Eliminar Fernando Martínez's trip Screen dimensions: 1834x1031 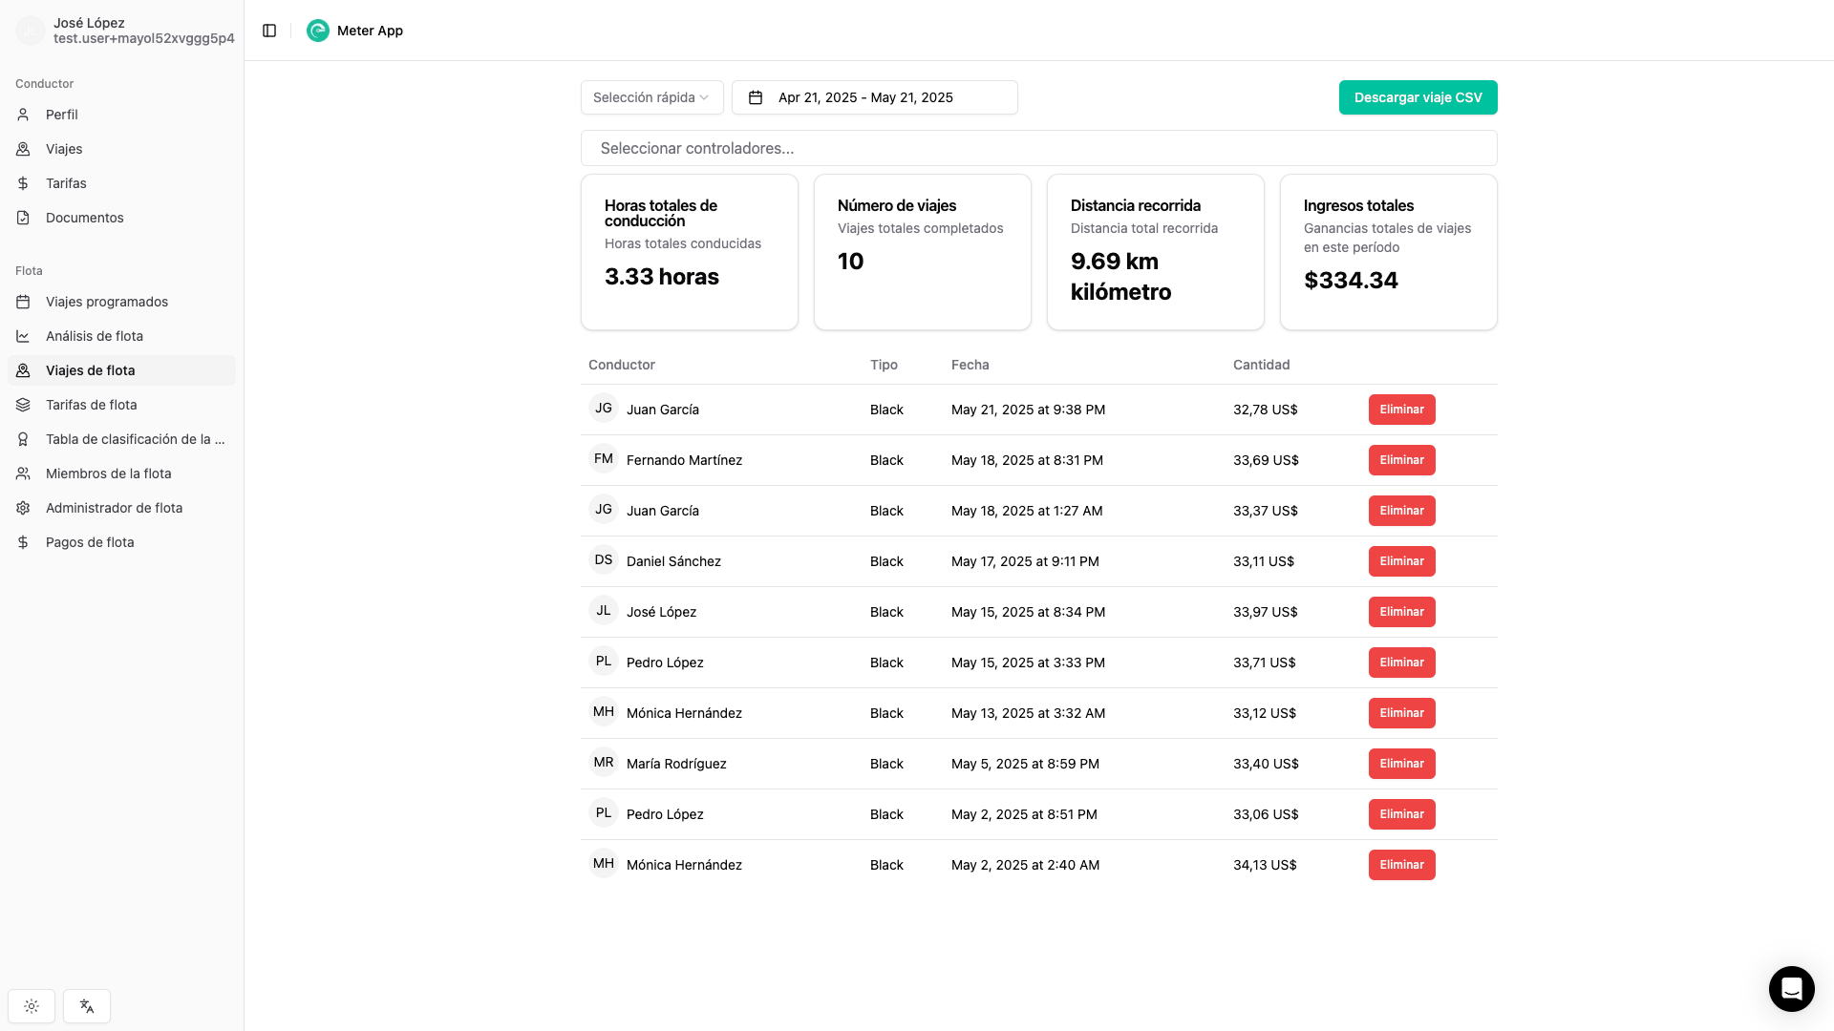[1401, 460]
